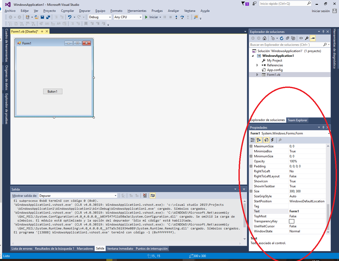Click the green Iniciar start button
The image size is (339, 261).
152,17
